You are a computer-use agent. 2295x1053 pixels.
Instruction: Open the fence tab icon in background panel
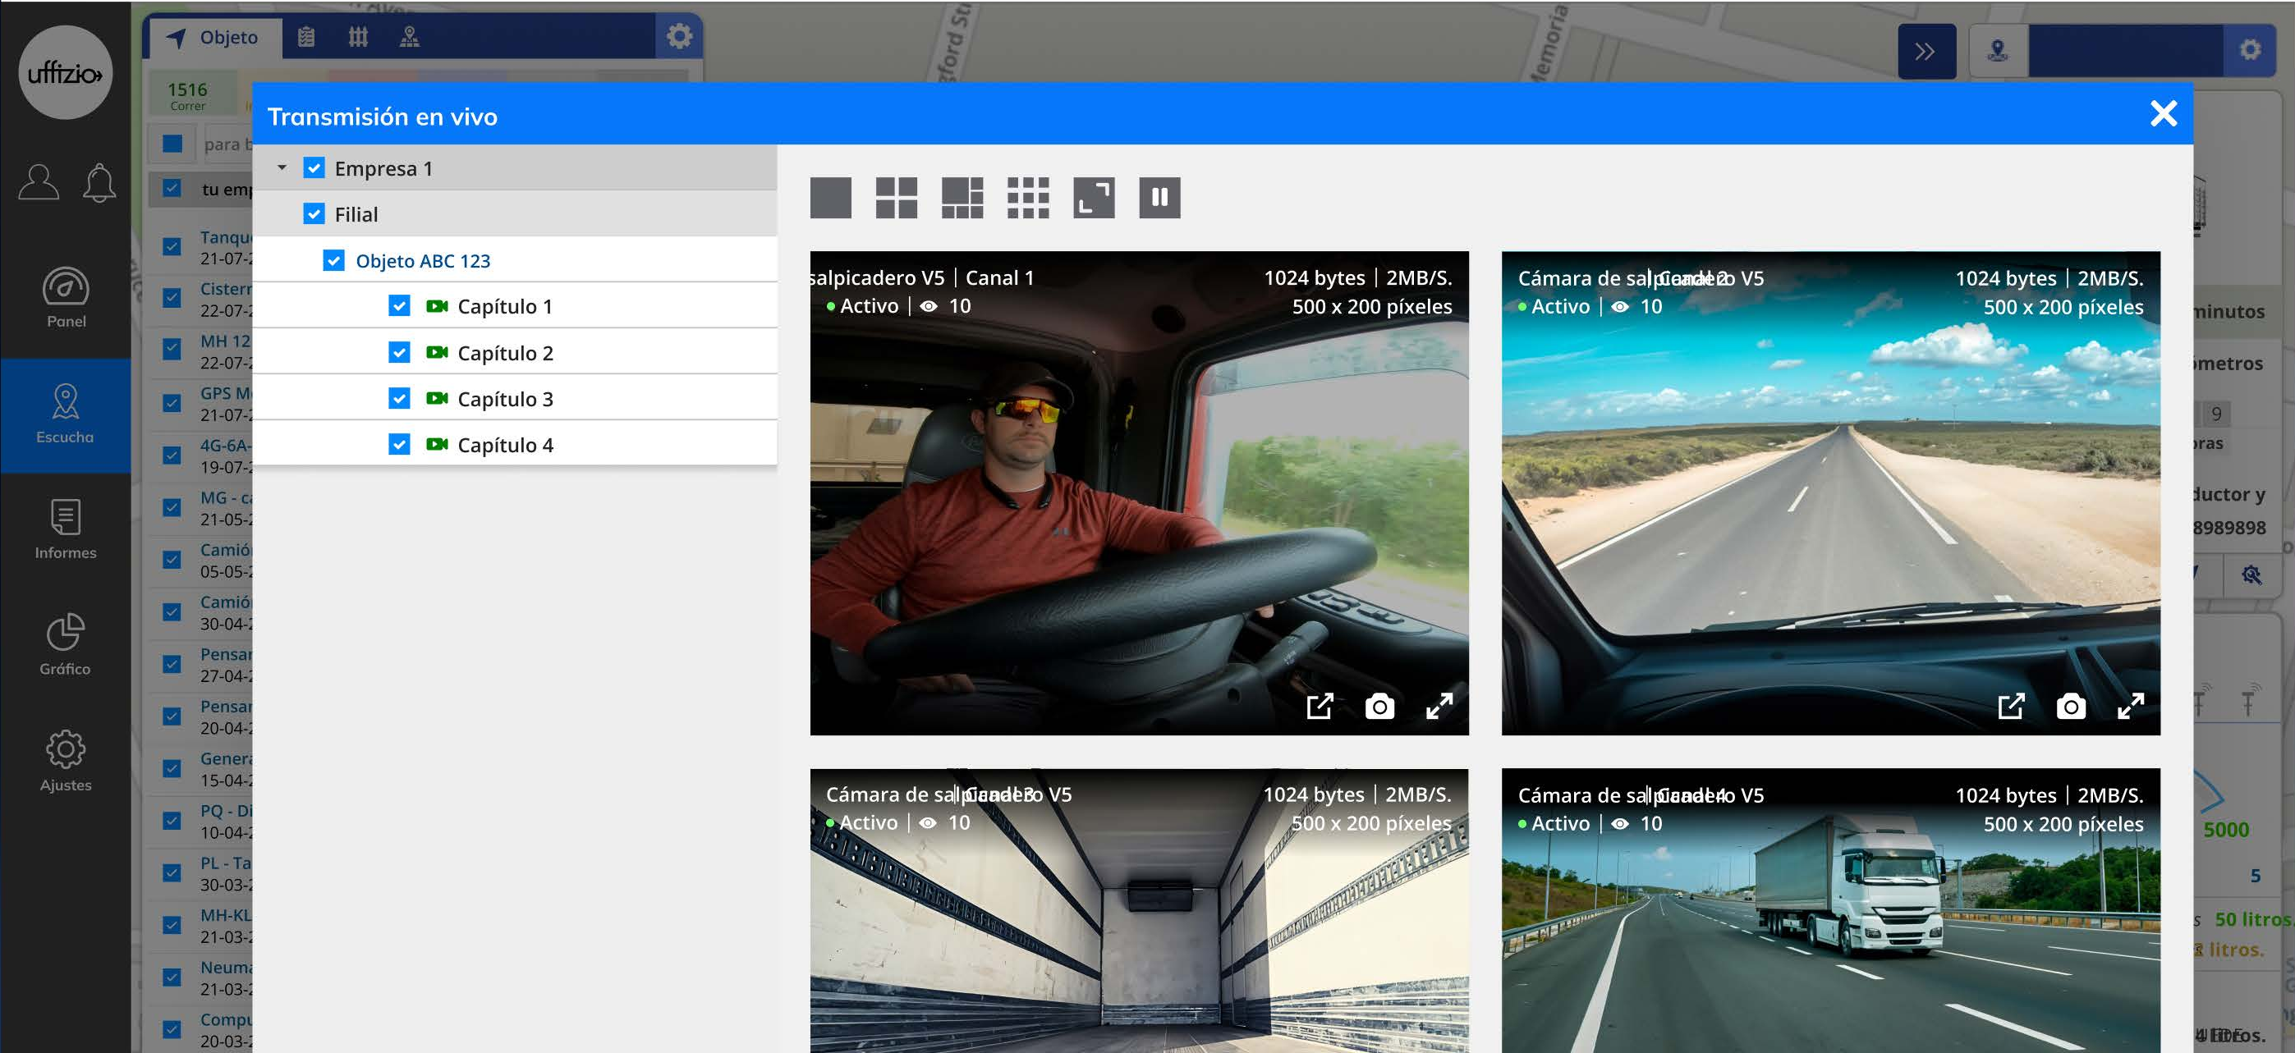pyautogui.click(x=358, y=38)
